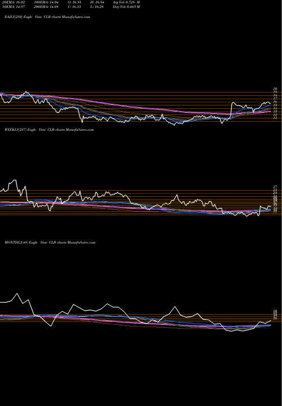The height and width of the screenshot is (406, 282).
Task: Click the DAILY(250) Eagle View chart title
Action: click(x=47, y=17)
